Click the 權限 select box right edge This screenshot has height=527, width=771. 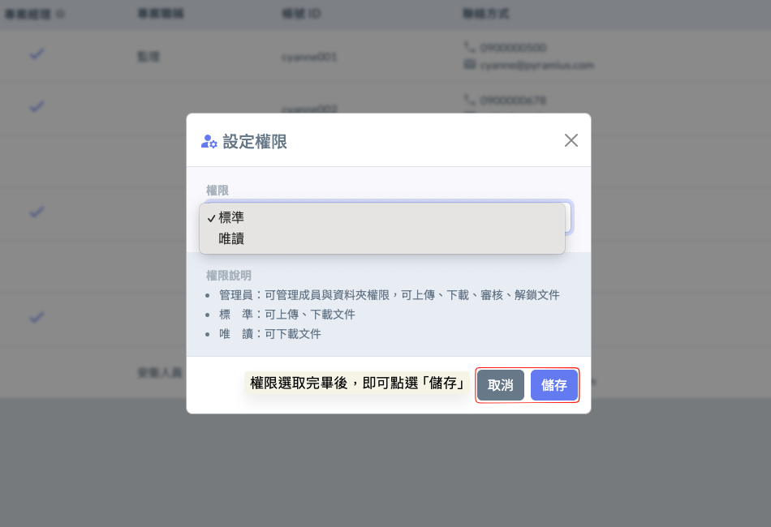tap(568, 217)
